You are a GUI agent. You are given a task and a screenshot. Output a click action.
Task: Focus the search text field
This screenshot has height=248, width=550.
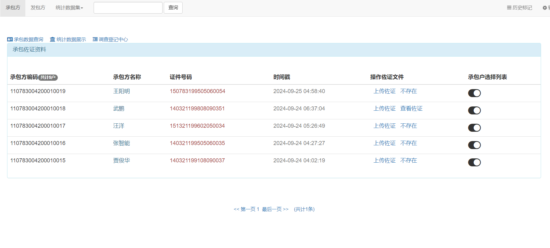128,8
